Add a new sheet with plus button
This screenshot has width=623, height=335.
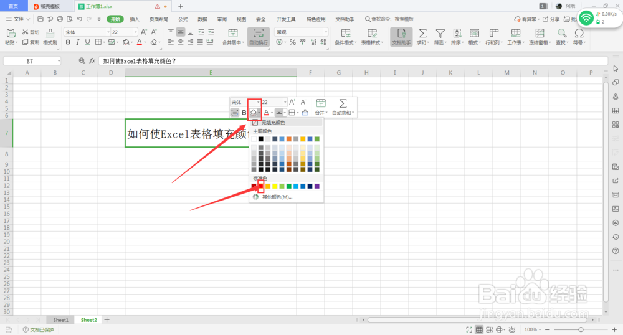point(107,319)
